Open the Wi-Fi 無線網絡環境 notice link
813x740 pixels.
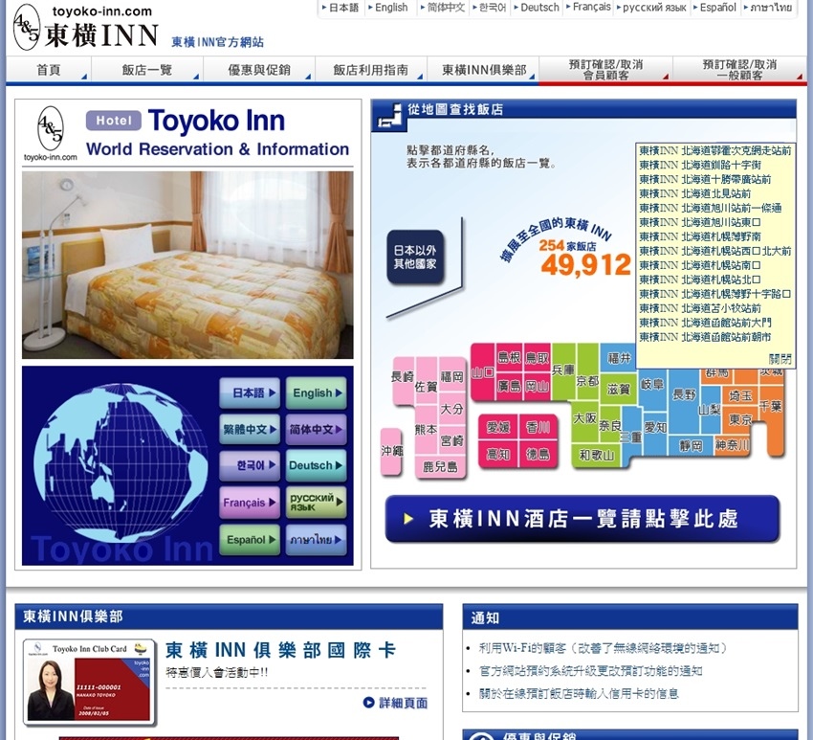pos(603,648)
